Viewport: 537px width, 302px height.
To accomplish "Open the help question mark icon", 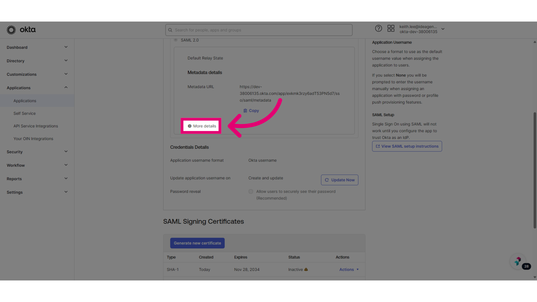I will pos(378,28).
